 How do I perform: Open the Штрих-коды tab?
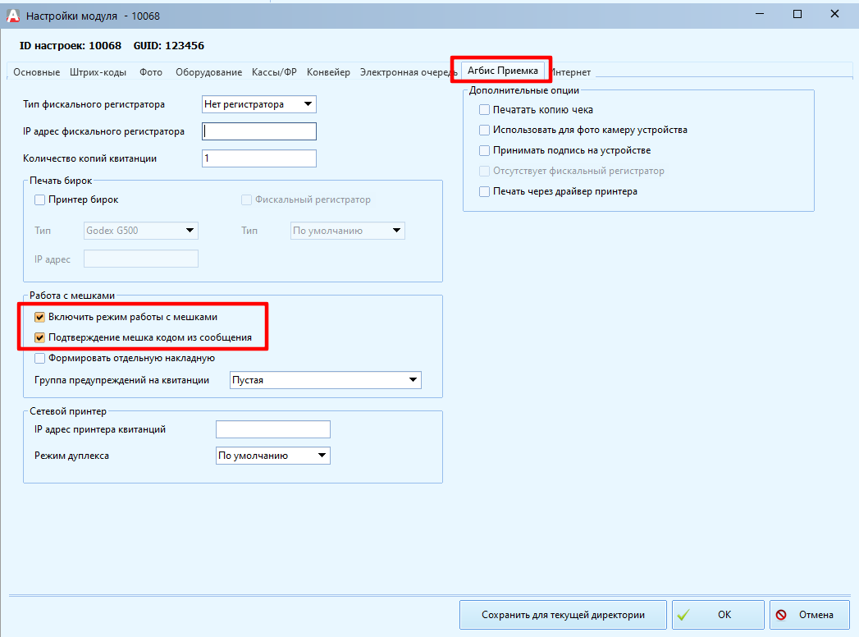[98, 72]
